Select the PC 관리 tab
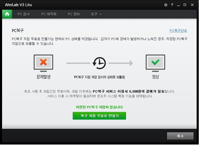 pyautogui.click(x=74, y=14)
